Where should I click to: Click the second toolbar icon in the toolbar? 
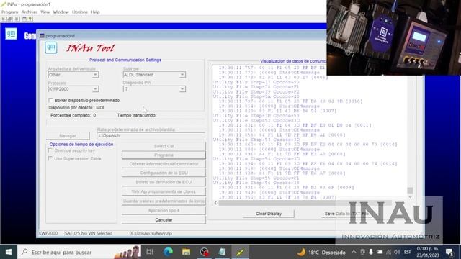(10, 19)
